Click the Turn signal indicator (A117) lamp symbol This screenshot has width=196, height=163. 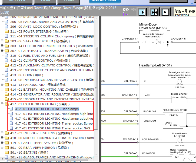pyautogui.click(x=180, y=82)
